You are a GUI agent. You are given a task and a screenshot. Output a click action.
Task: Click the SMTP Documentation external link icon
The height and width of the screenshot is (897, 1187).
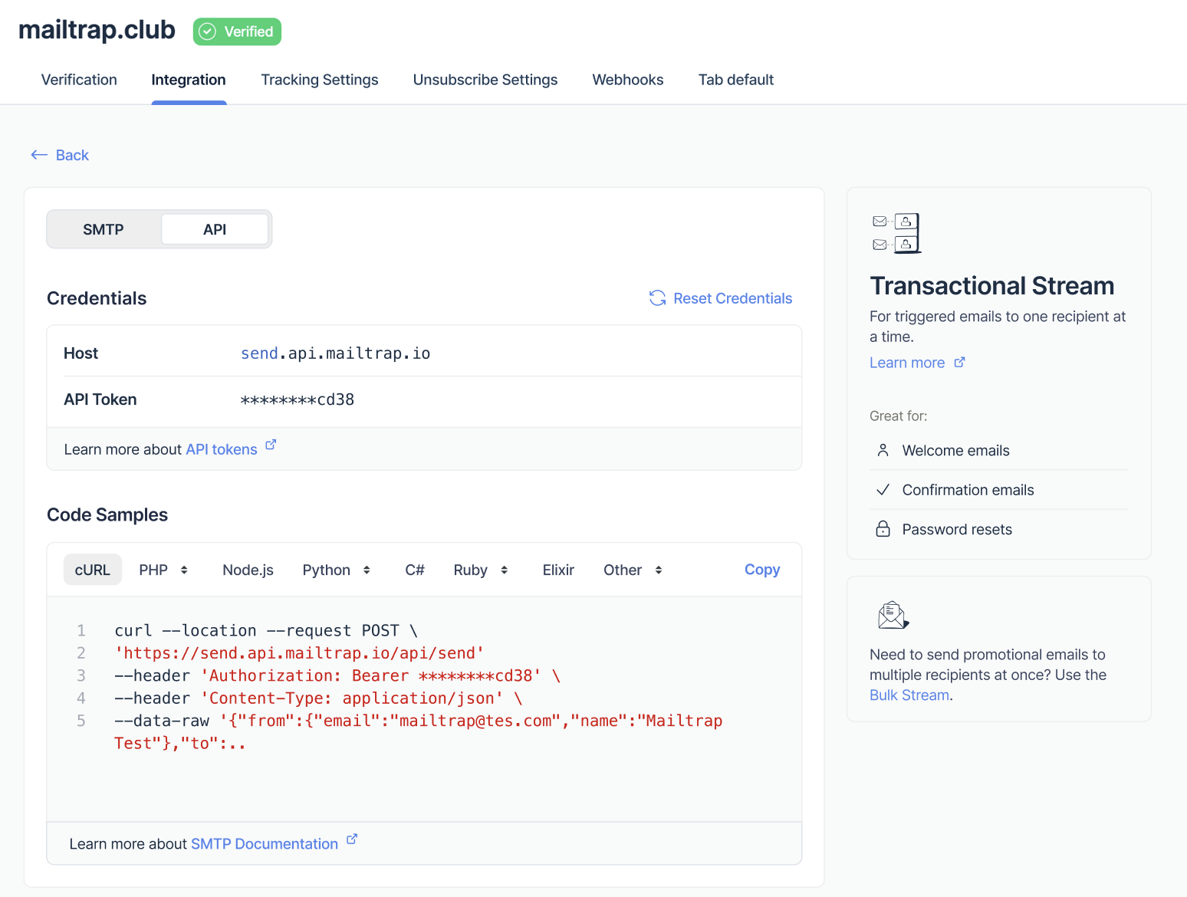pyautogui.click(x=352, y=838)
